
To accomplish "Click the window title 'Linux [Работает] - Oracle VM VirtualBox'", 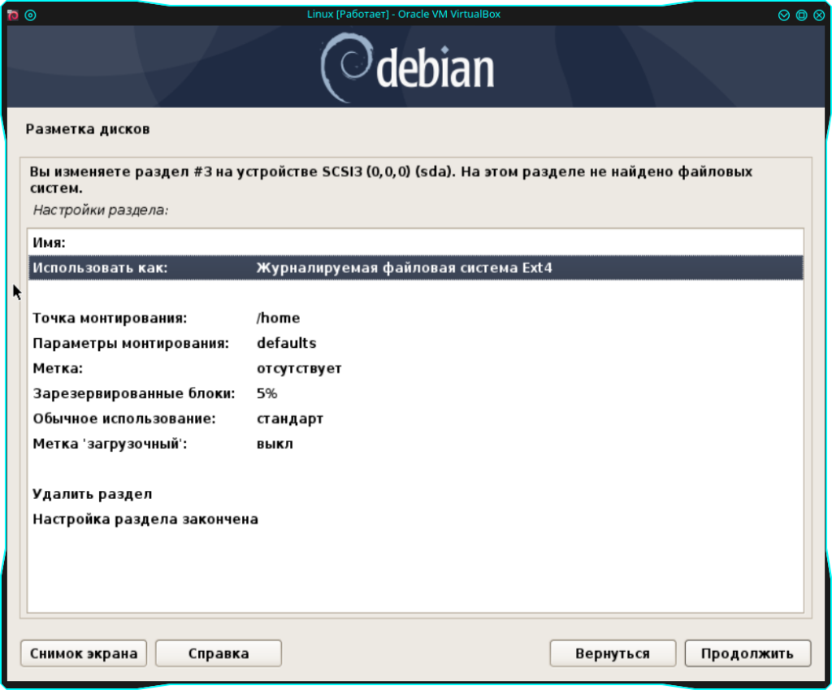I will 404,15.
